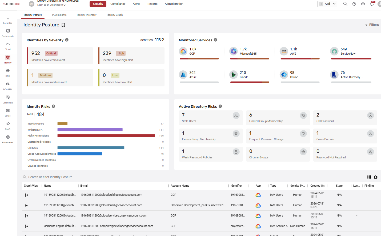
Task: Toggle the eye visibility icon in header
Action: [x=363, y=4]
